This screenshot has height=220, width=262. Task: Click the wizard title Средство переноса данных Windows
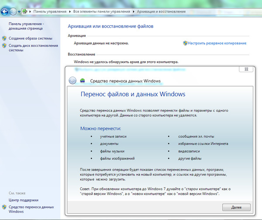point(125,81)
